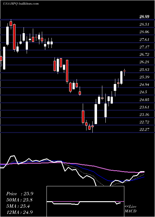This screenshot has height=217, width=155.
Task: Click the tall red candle from the 28.51 peak
Action: tap(14, 37)
